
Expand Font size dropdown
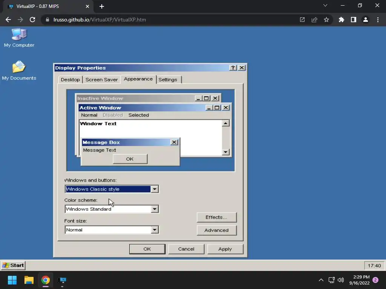click(x=155, y=230)
